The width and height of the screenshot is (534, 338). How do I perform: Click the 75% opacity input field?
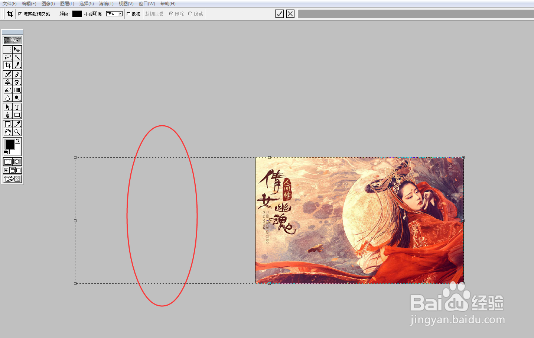click(112, 14)
